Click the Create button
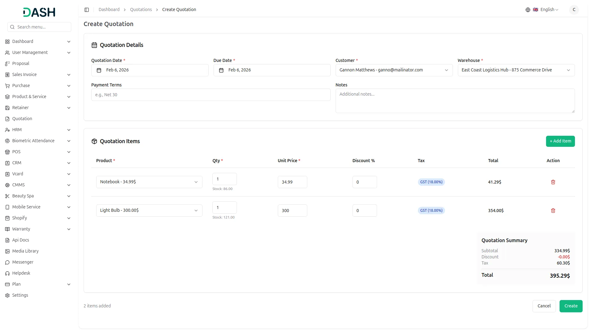 coord(571,306)
